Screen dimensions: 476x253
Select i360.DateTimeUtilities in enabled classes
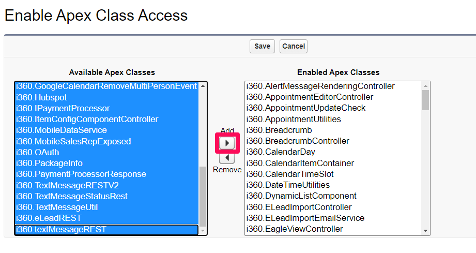coord(333,185)
